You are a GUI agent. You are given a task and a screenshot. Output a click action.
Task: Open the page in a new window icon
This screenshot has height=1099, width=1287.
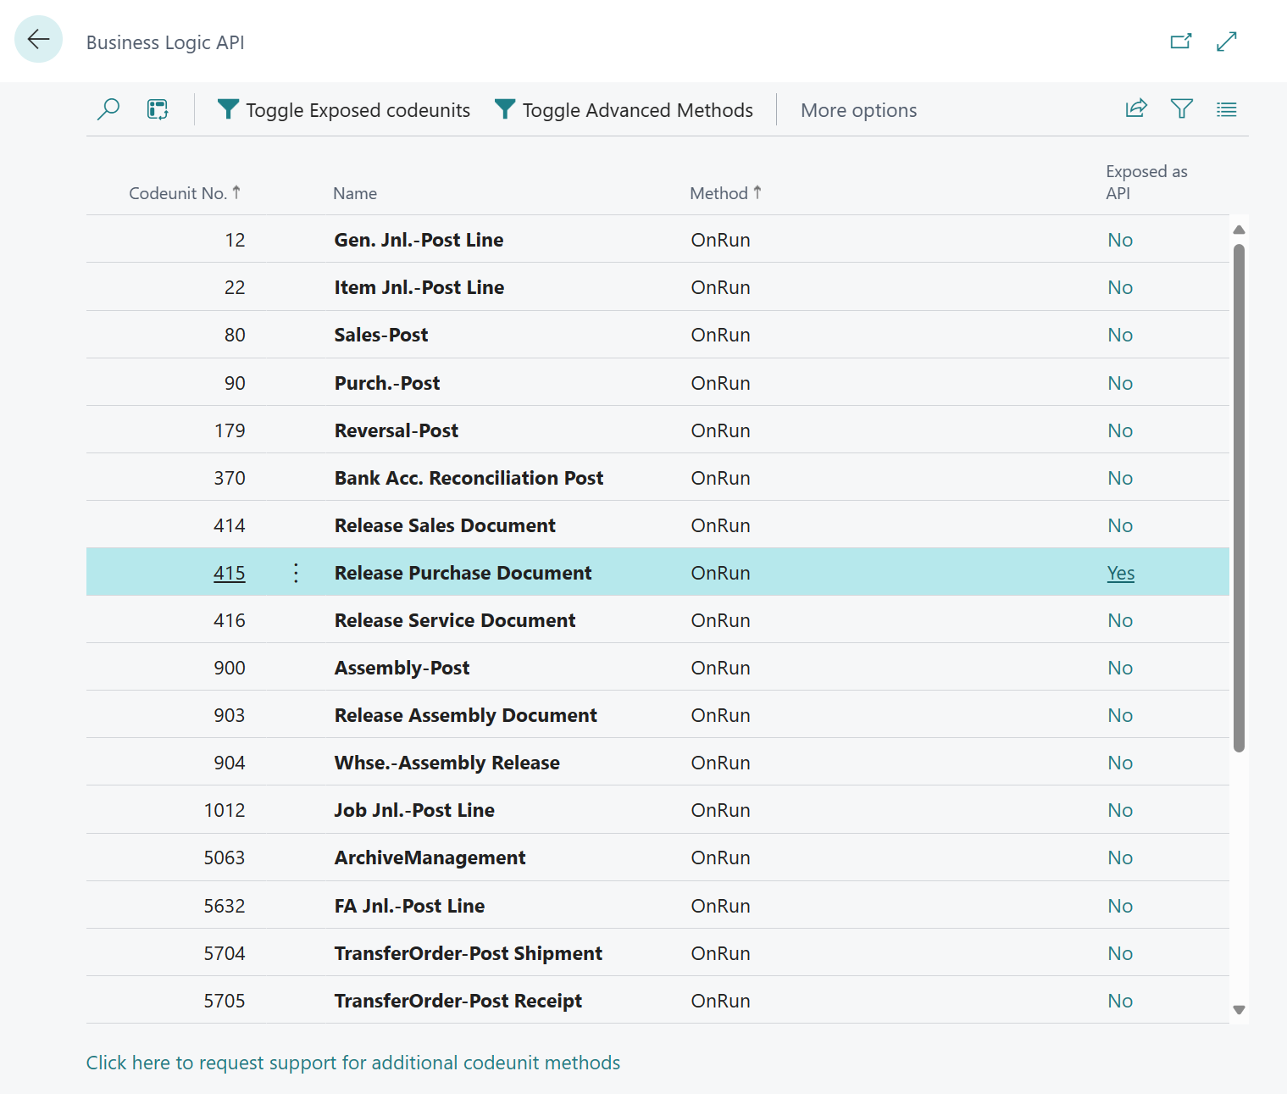pyautogui.click(x=1180, y=40)
